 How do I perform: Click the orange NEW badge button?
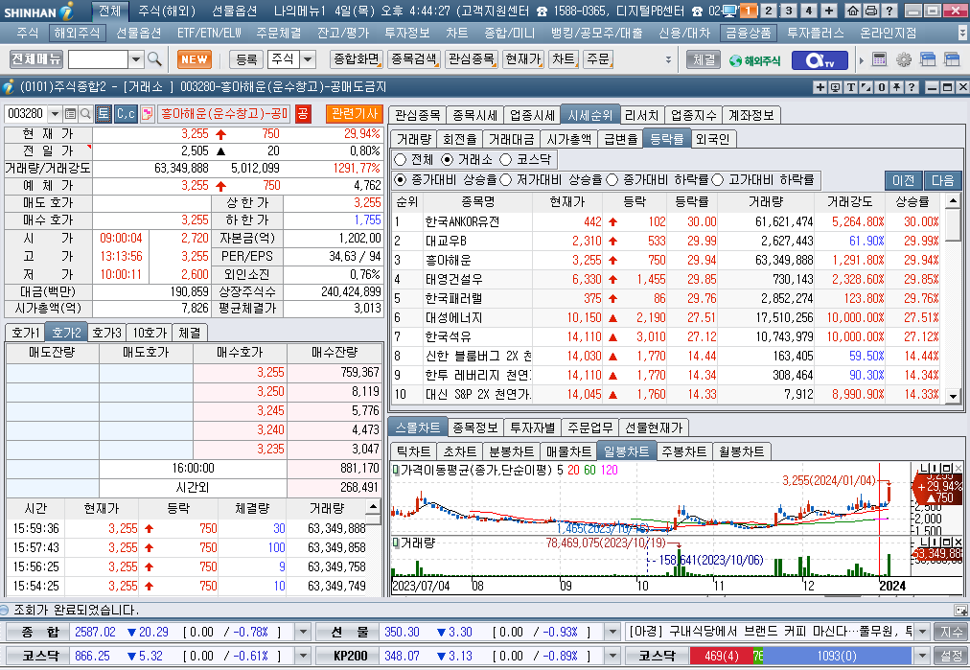(x=195, y=59)
